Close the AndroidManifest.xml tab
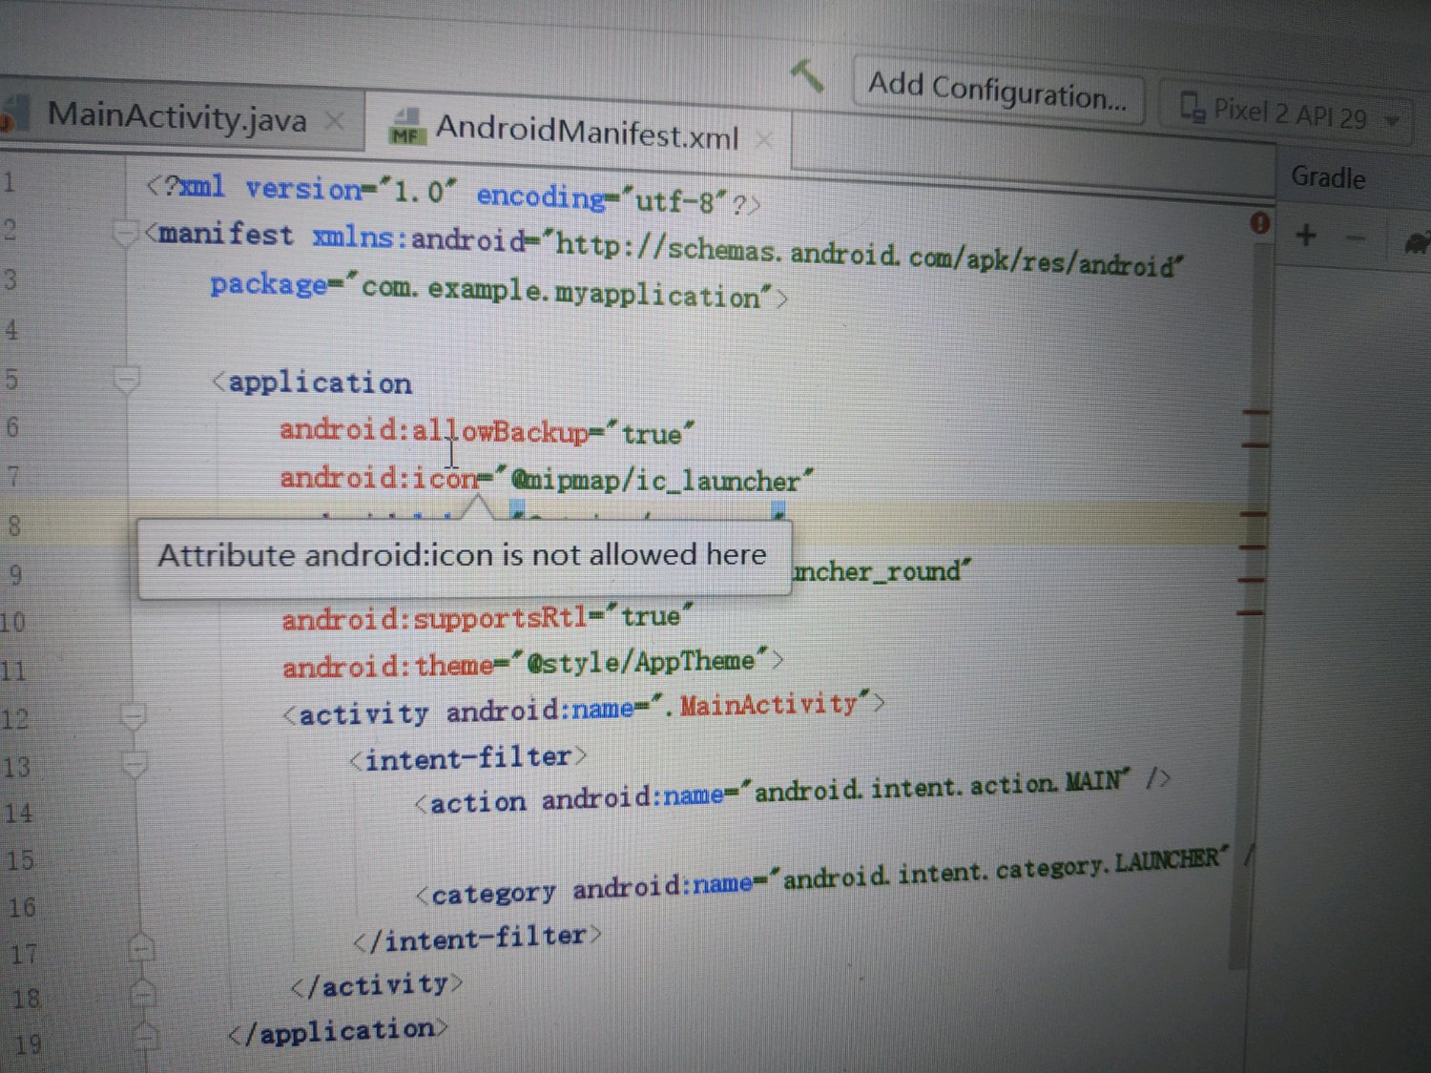The height and width of the screenshot is (1073, 1431). (x=763, y=140)
